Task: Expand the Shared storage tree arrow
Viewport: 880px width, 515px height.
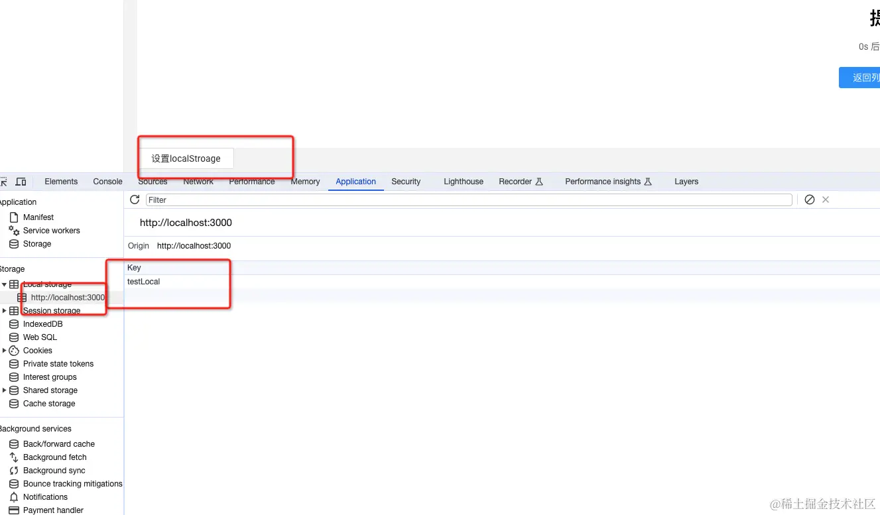Action: (x=5, y=390)
